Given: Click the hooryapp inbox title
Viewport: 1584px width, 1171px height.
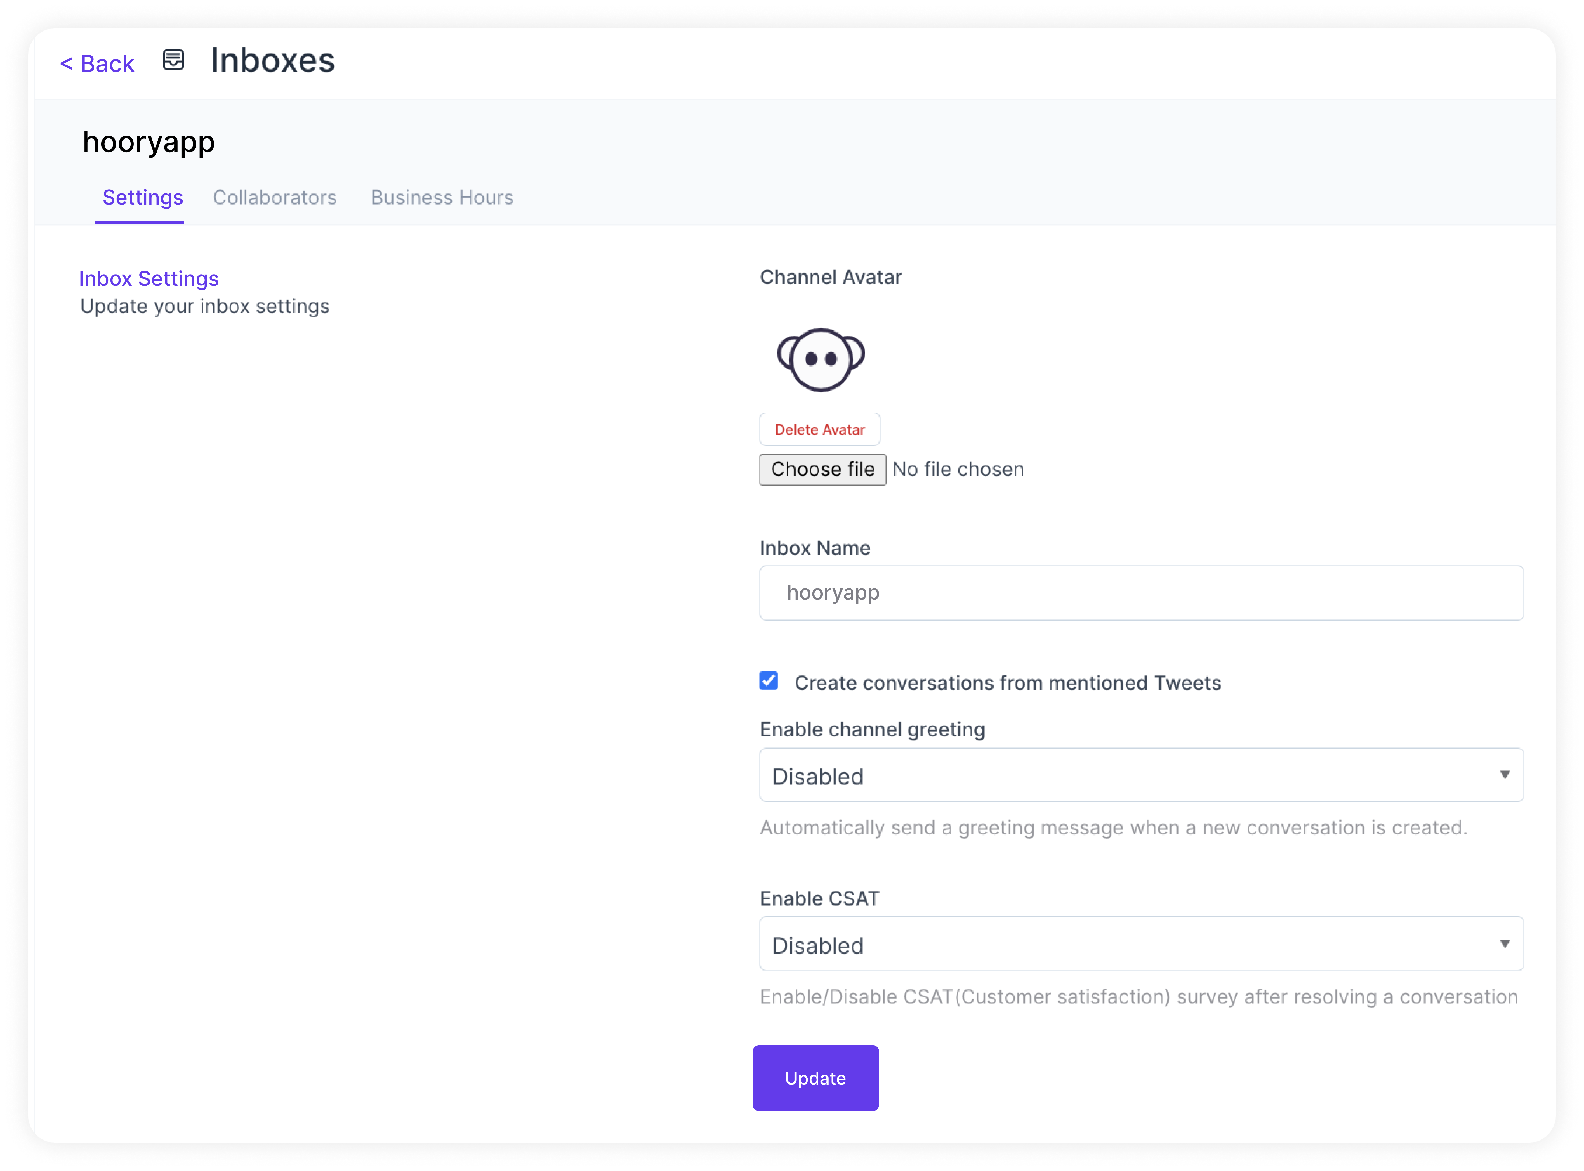Looking at the screenshot, I should coord(149,143).
